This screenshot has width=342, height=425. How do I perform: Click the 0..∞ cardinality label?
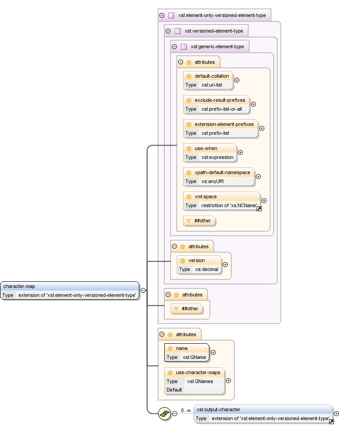[186, 411]
